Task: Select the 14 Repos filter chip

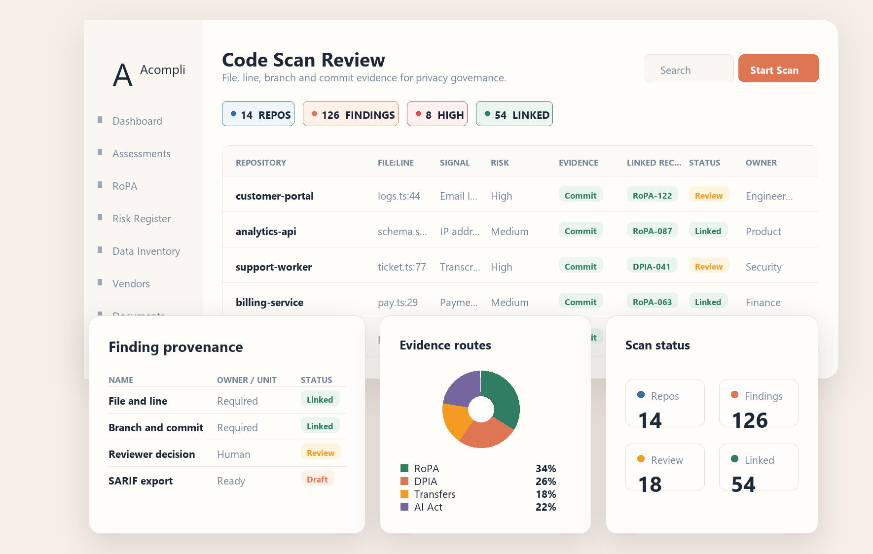Action: (258, 114)
